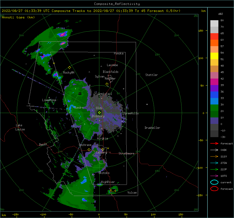234x218 pixels.
Task: Click the yellow diamond marker above Calgary label
Action: (x=103, y=149)
